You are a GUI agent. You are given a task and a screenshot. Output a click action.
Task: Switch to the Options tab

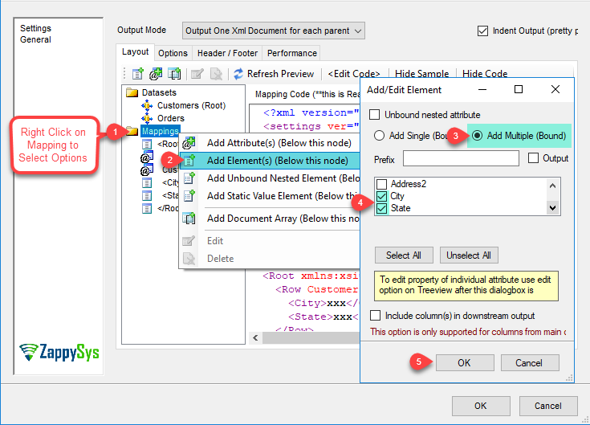point(173,53)
